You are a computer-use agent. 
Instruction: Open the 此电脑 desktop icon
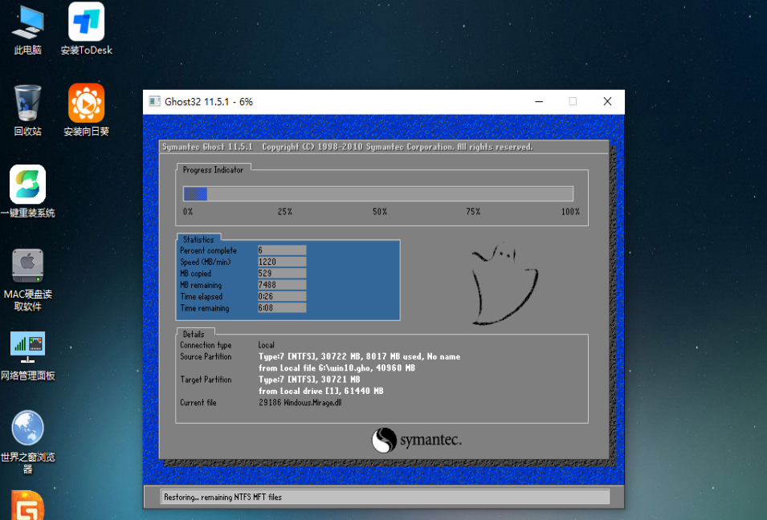point(28,29)
